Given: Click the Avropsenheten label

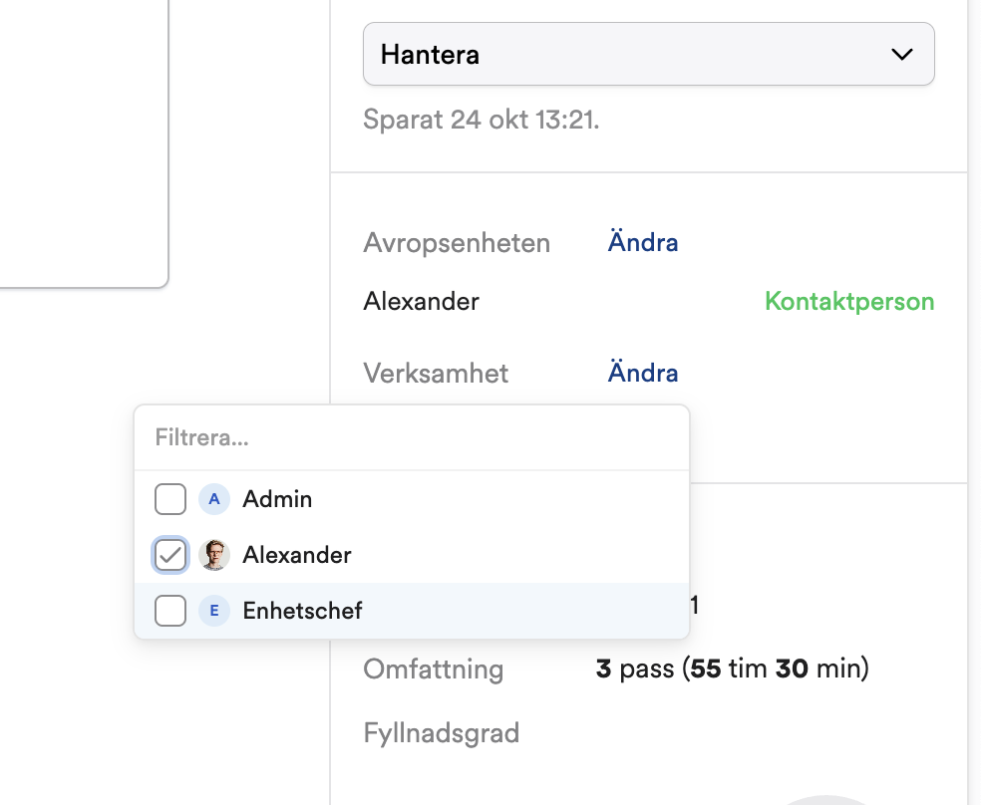Looking at the screenshot, I should 457,243.
